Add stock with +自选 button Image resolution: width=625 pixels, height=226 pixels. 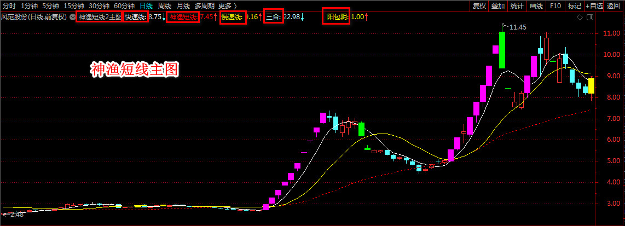pyautogui.click(x=594, y=5)
